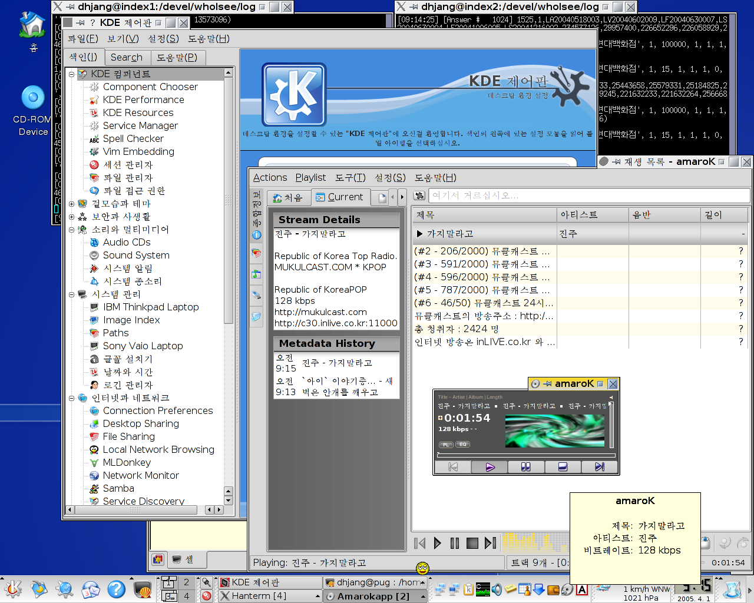Click the stop button in amaroK mini player

(563, 467)
